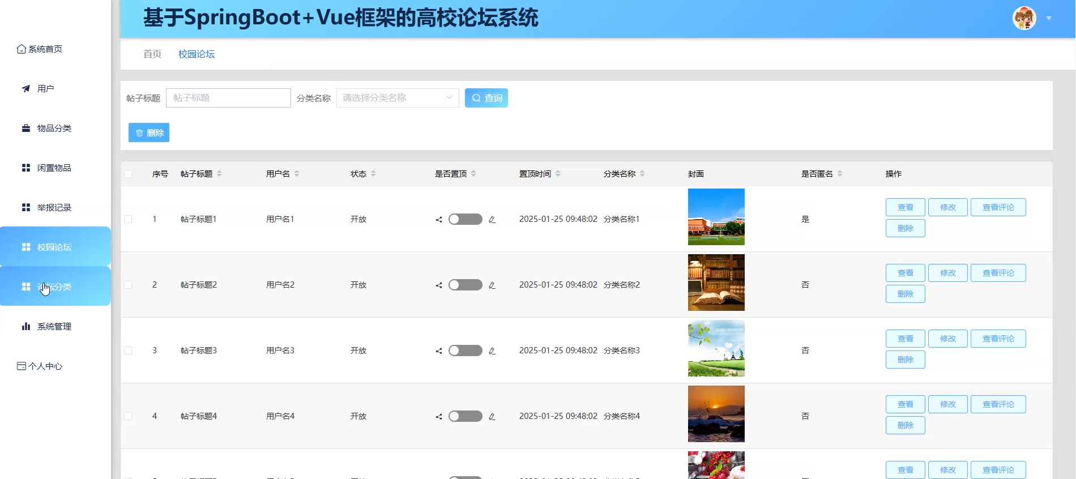The height and width of the screenshot is (479, 1076).
Task: Click the share icon in row 帖子标题4
Action: click(439, 417)
